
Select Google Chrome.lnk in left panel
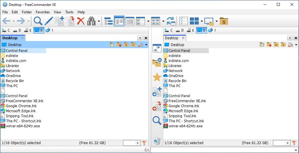[21, 106]
